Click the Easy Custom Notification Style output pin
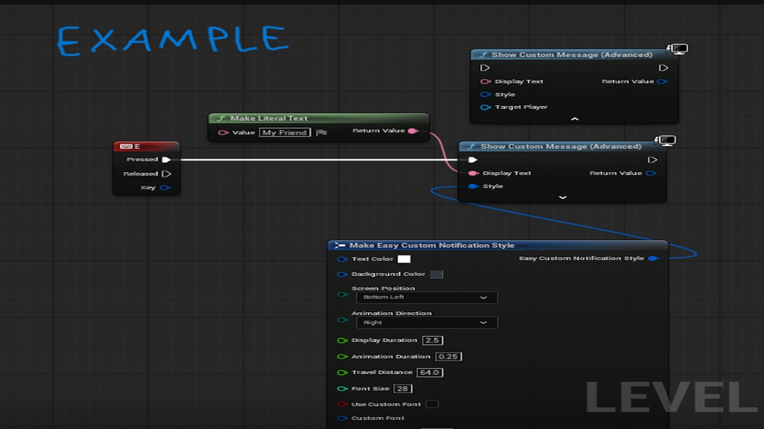This screenshot has height=429, width=764. [x=652, y=259]
